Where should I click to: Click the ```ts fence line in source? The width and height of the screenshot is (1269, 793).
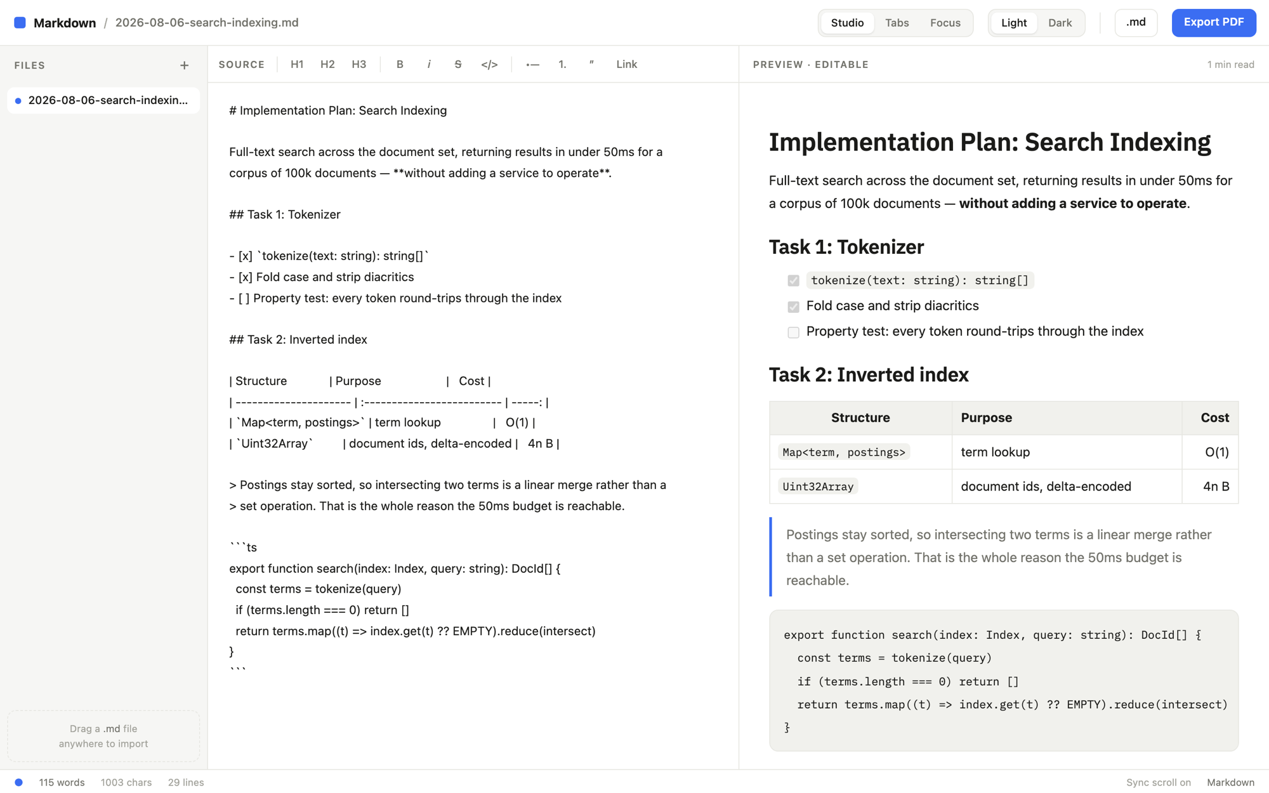pyautogui.click(x=243, y=547)
